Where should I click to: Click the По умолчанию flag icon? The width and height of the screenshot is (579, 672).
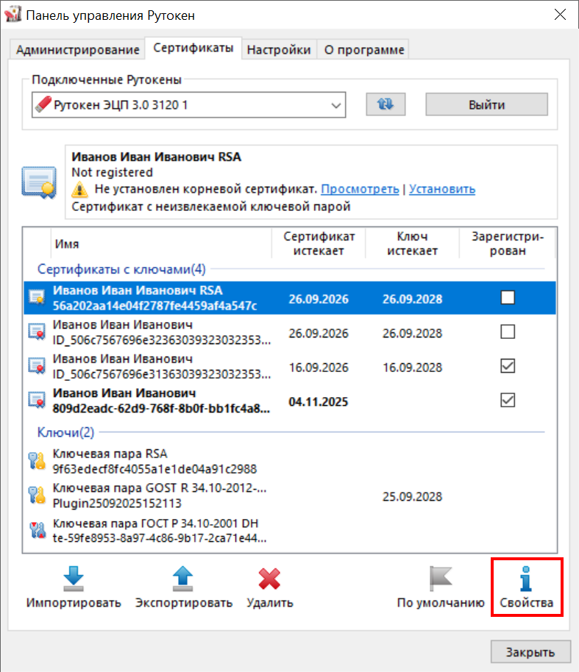[440, 579]
